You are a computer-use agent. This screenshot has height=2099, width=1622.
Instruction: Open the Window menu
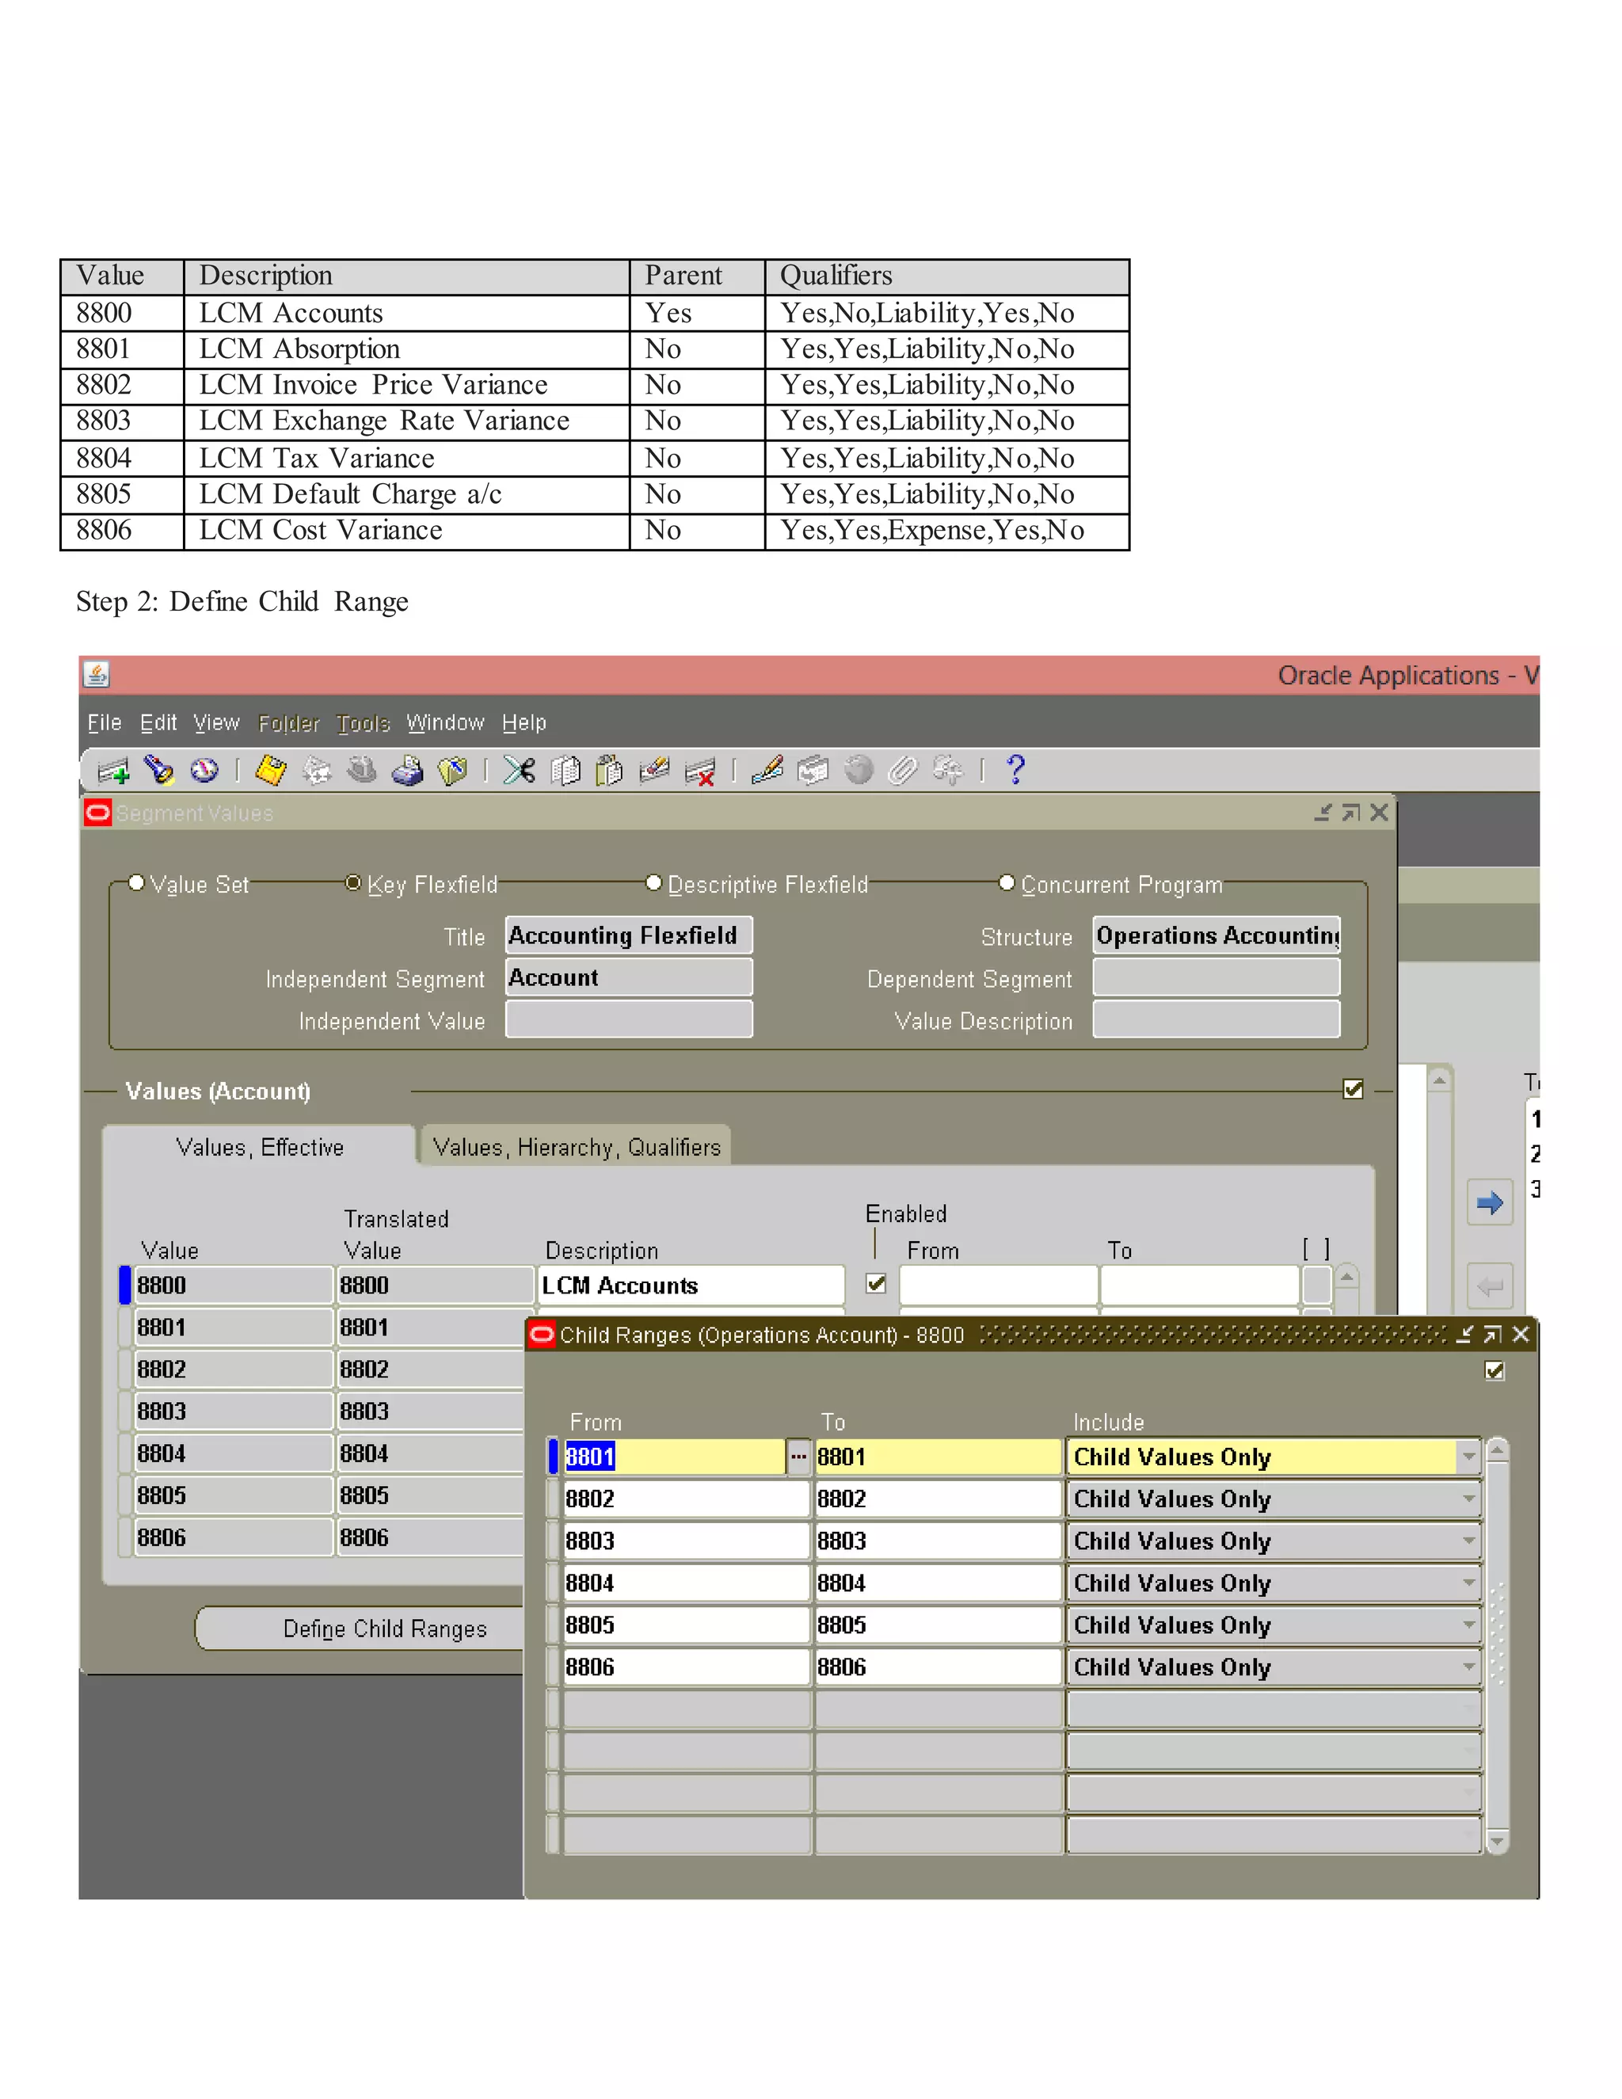tap(446, 722)
